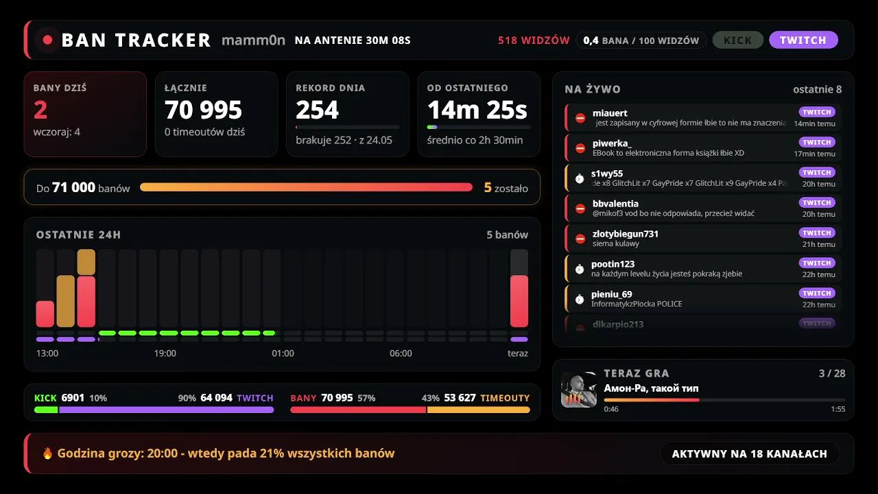Click the TWITCH badge on pootin123's row
Image resolution: width=878 pixels, height=494 pixels.
point(817,263)
